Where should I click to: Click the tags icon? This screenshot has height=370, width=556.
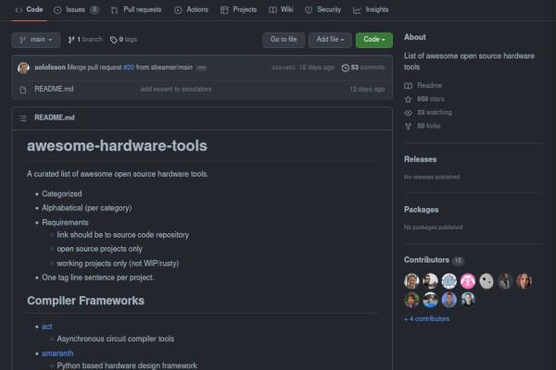tap(113, 40)
